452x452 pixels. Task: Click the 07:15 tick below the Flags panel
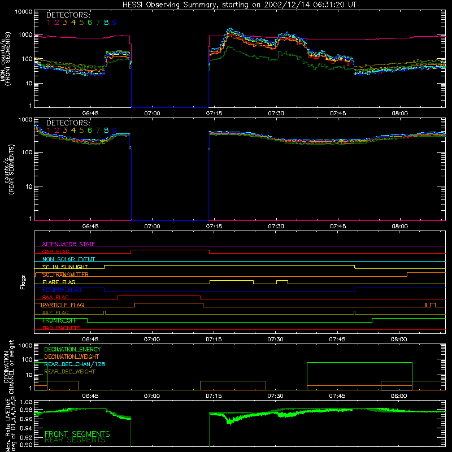(214, 340)
